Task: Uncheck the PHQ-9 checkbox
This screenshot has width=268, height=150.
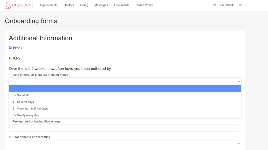Action: [x=10, y=48]
